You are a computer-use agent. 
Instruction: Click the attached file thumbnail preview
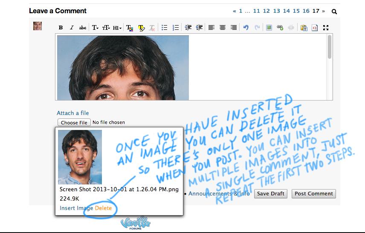point(80,157)
